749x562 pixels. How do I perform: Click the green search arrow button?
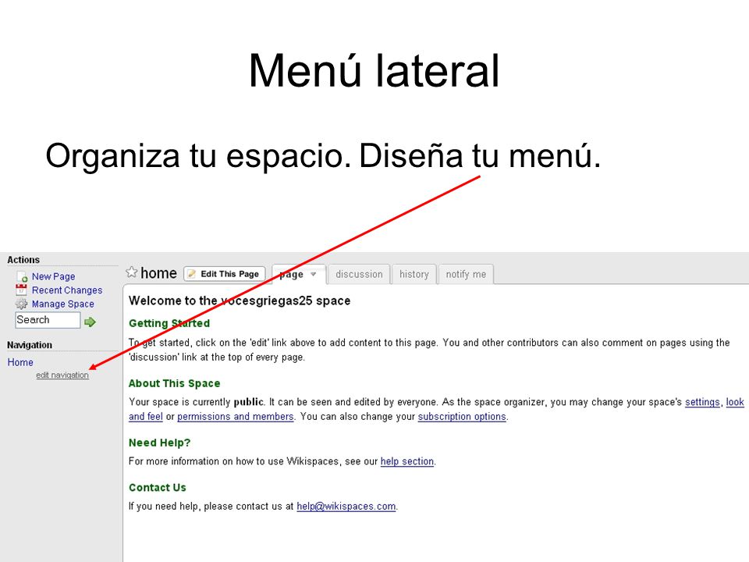tap(90, 322)
